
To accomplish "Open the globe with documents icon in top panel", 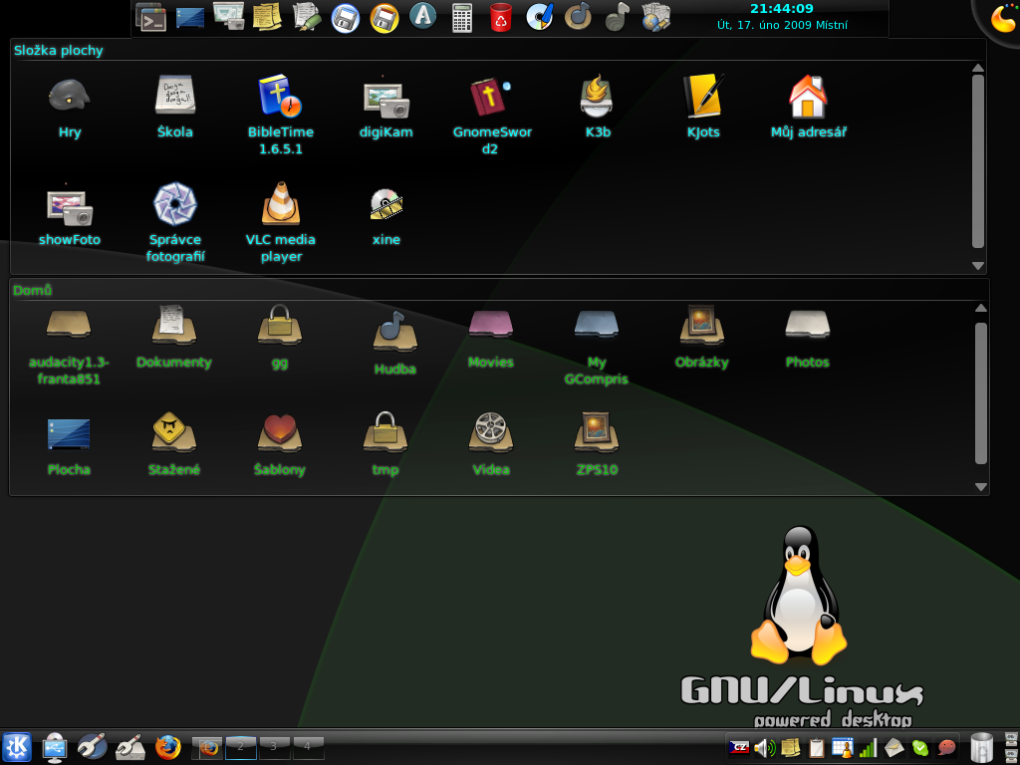I will [655, 17].
